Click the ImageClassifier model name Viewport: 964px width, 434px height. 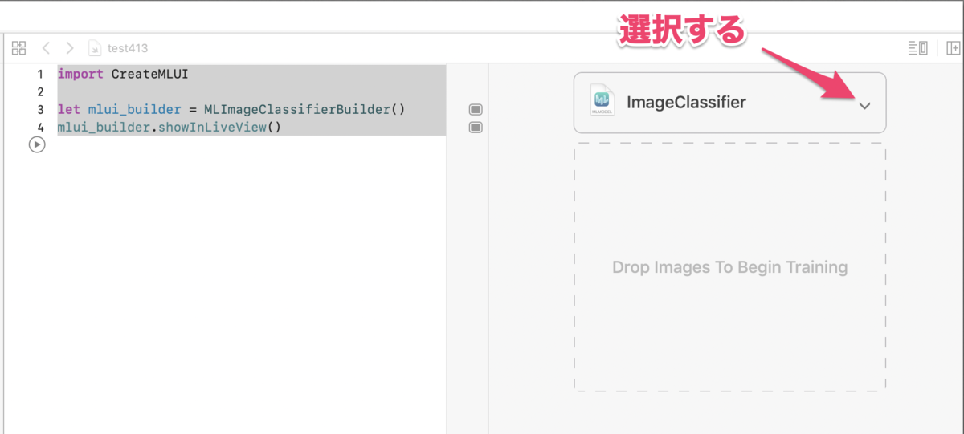pos(686,103)
